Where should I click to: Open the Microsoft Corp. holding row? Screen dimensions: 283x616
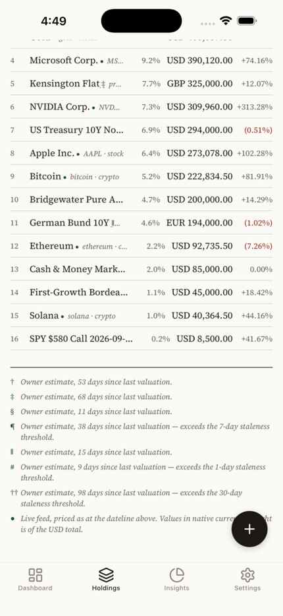click(141, 61)
